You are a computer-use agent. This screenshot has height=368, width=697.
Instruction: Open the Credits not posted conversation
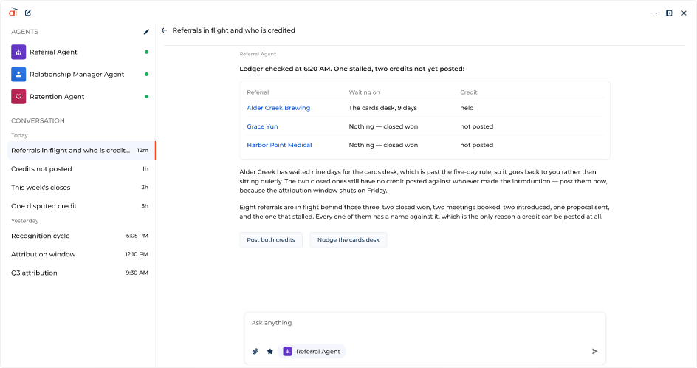tap(80, 169)
